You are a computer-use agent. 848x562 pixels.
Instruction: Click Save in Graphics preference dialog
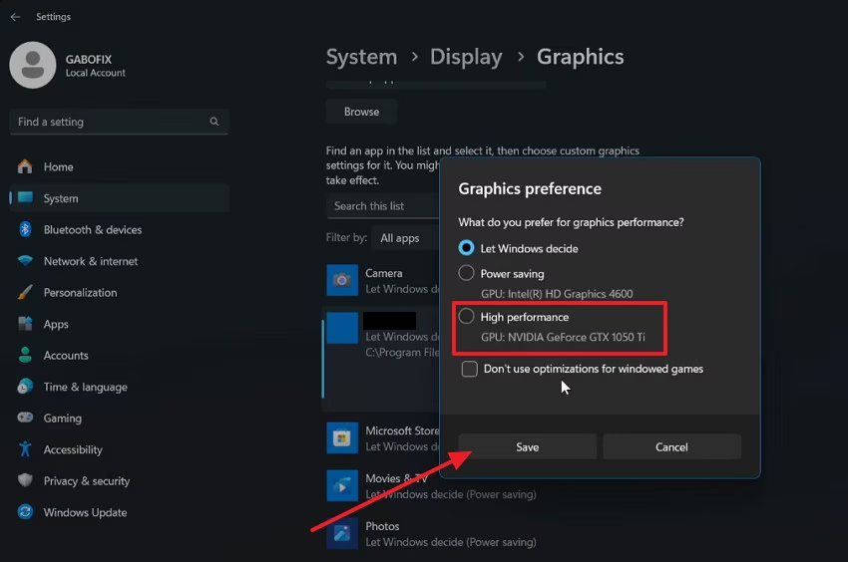point(528,446)
